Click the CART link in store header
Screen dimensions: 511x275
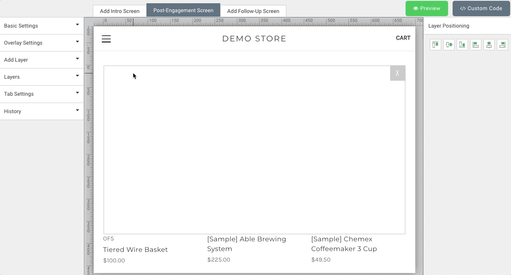click(x=403, y=38)
